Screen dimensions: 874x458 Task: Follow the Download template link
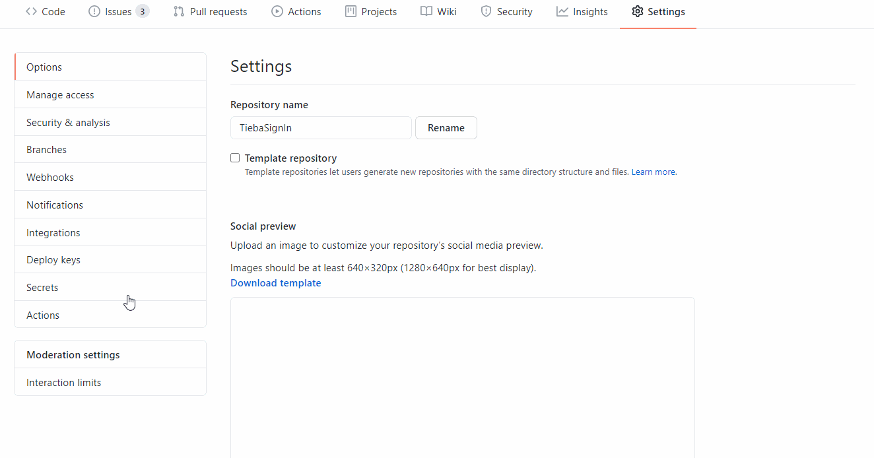(276, 282)
